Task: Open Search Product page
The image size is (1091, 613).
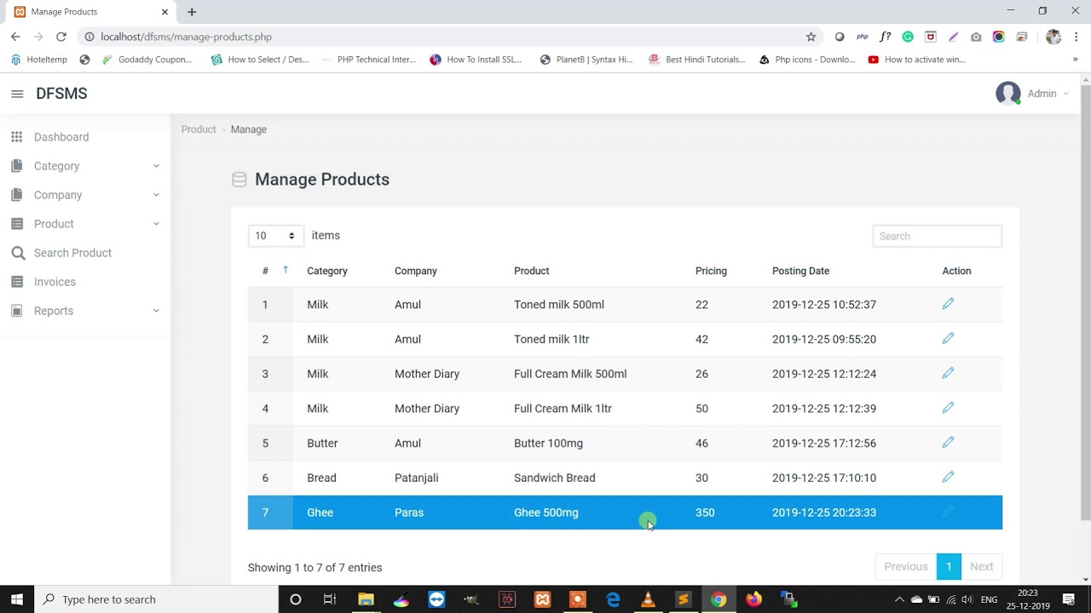Action: [x=72, y=253]
